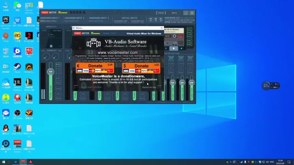Viewport: 294px width, 165px height.
Task: Click the VBAN button
Action: click(x=161, y=13)
